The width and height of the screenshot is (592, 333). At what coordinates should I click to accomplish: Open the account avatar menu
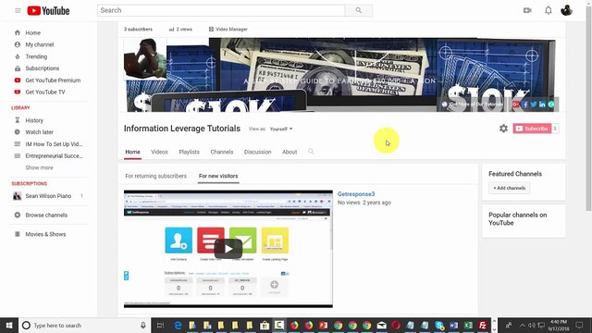click(x=566, y=10)
